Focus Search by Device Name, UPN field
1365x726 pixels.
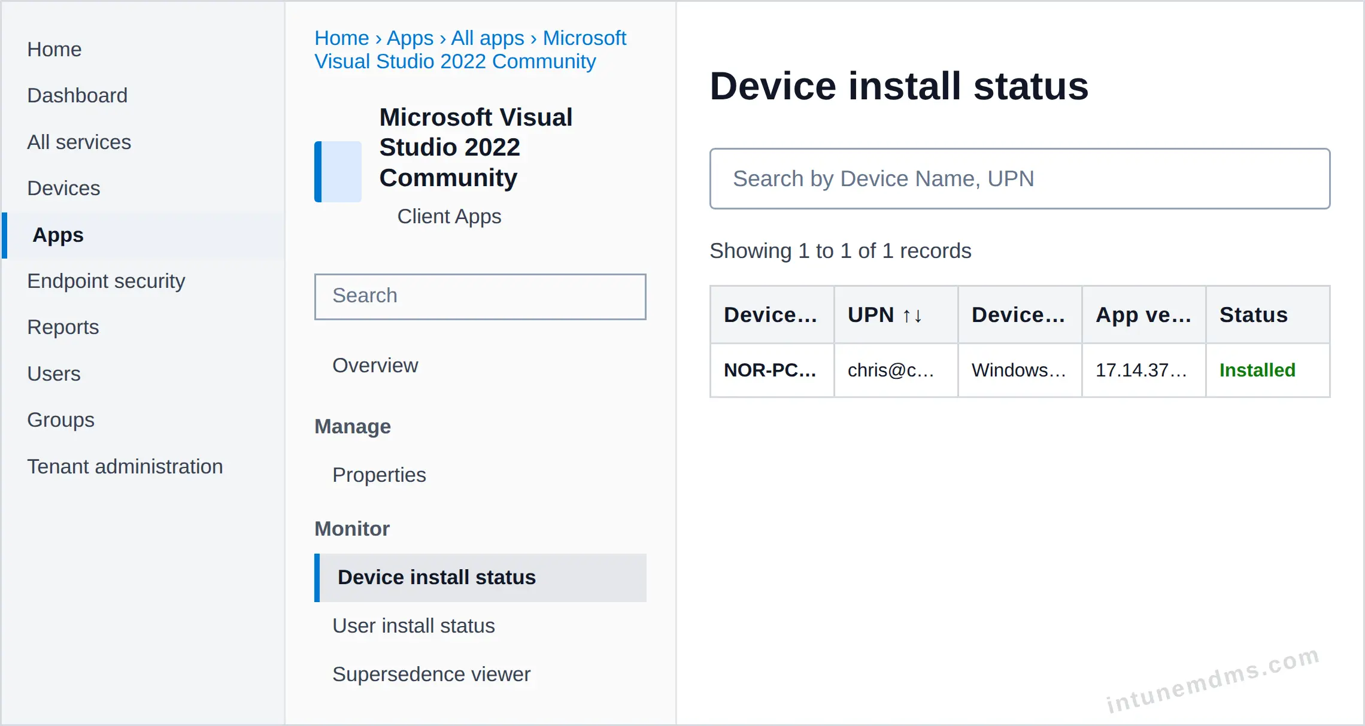point(1020,178)
